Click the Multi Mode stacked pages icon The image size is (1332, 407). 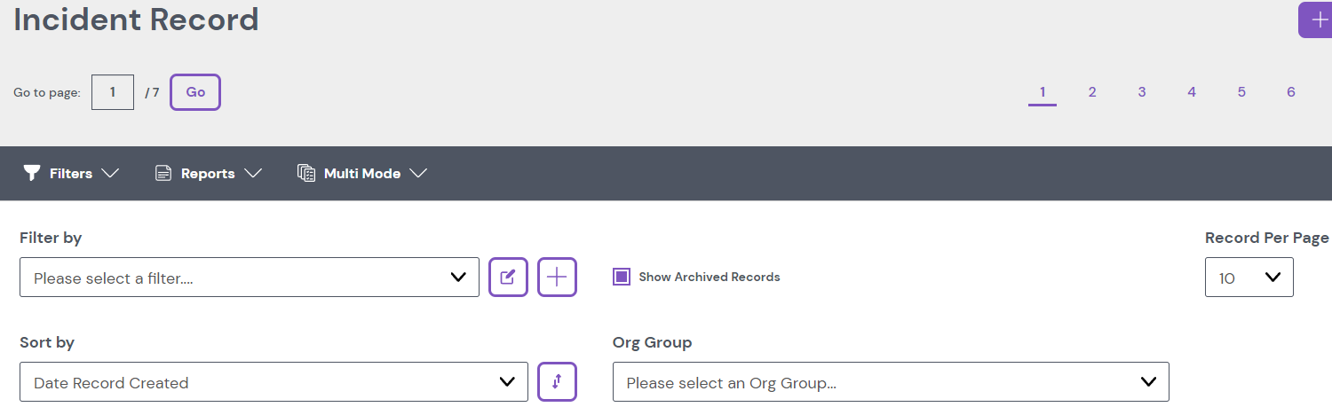(x=306, y=173)
